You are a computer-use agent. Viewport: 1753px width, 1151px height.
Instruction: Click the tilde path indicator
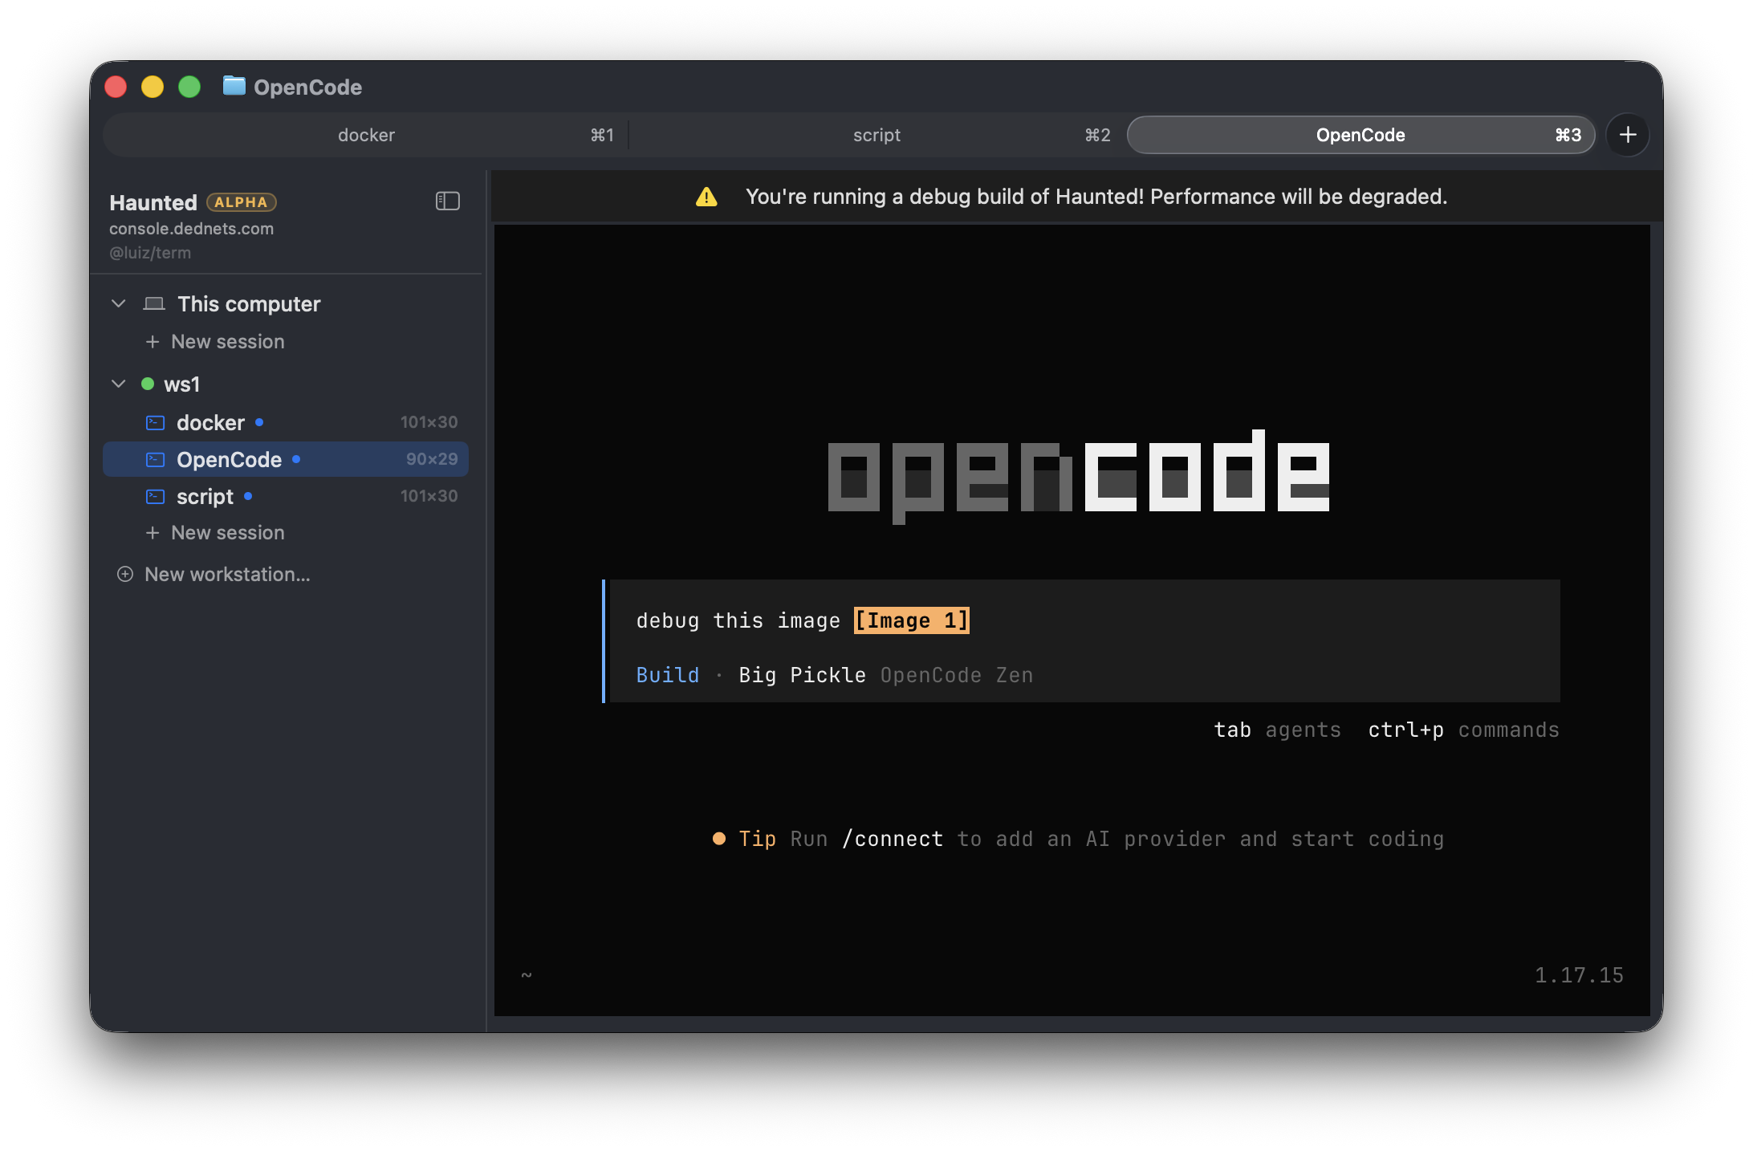[527, 975]
